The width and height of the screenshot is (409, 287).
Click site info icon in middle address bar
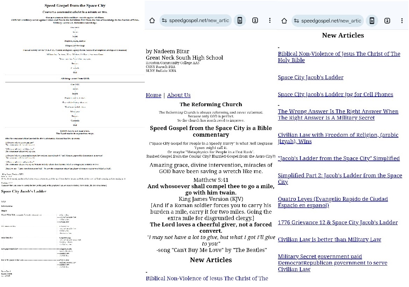coord(164,21)
